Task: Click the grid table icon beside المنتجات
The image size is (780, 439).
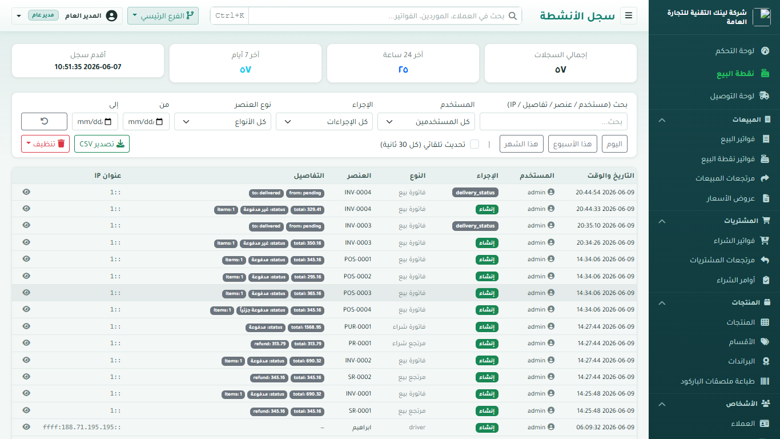Action: tap(765, 322)
